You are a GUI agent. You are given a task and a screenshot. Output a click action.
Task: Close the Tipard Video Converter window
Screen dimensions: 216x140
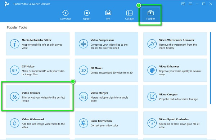click(x=211, y=4)
